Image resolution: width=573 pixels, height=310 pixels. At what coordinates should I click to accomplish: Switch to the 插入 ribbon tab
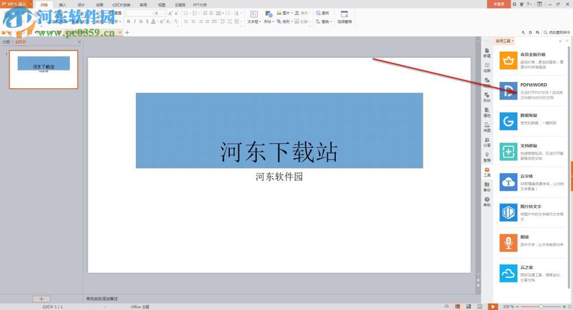[62, 5]
